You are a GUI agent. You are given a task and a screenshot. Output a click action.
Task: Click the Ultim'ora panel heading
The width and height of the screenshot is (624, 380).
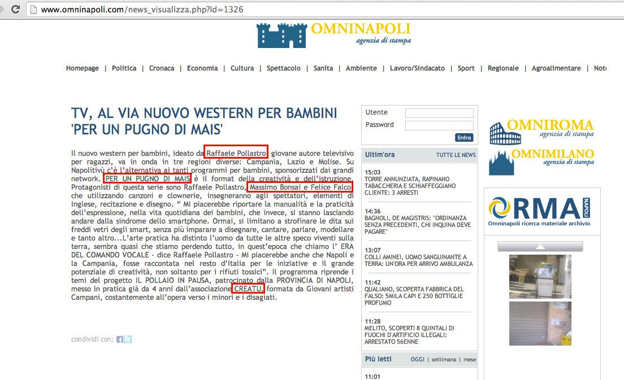(380, 155)
